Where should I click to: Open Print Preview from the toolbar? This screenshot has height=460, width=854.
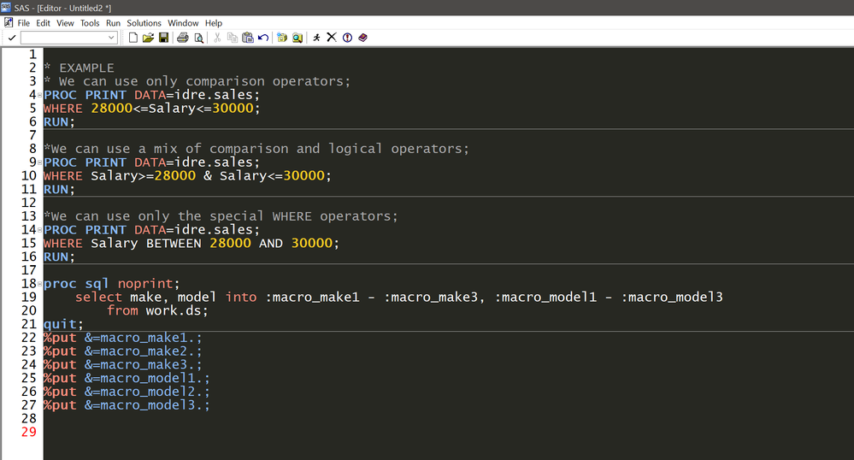coord(198,38)
